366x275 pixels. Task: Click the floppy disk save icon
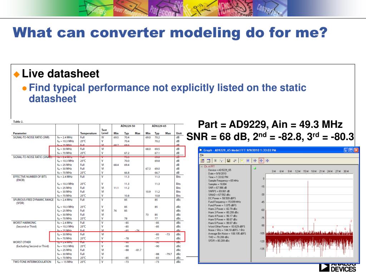[x=228, y=161]
